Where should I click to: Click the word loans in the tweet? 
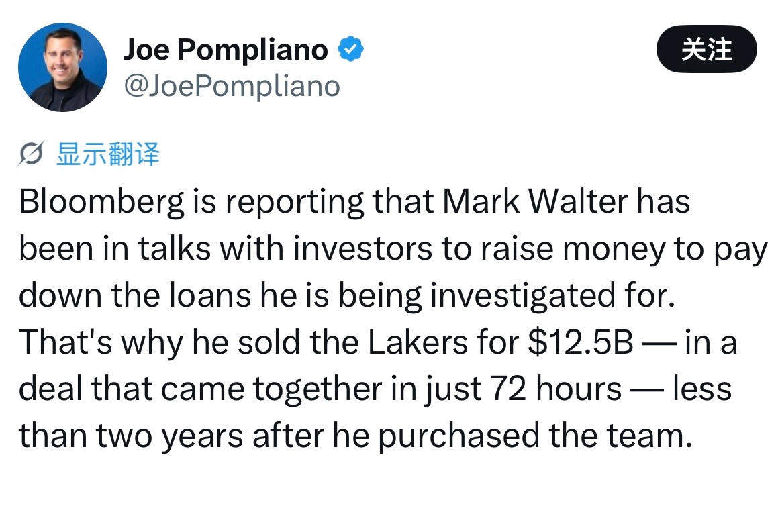click(210, 296)
